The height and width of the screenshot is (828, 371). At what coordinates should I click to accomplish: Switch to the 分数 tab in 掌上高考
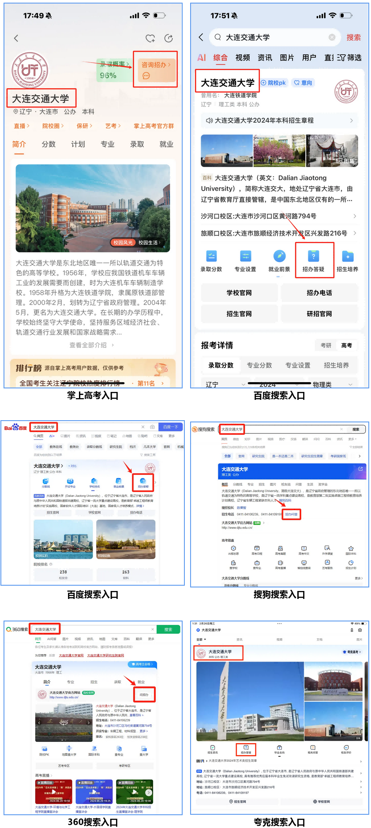49,144
